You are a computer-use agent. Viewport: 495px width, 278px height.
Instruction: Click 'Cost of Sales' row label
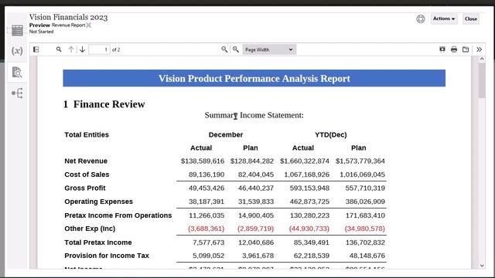pos(87,175)
